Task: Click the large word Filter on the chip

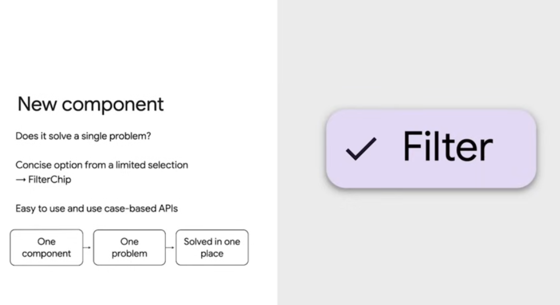Action: 447,147
